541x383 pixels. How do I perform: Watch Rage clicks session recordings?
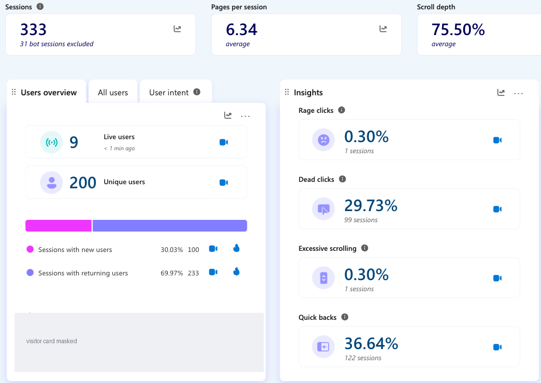pos(497,140)
